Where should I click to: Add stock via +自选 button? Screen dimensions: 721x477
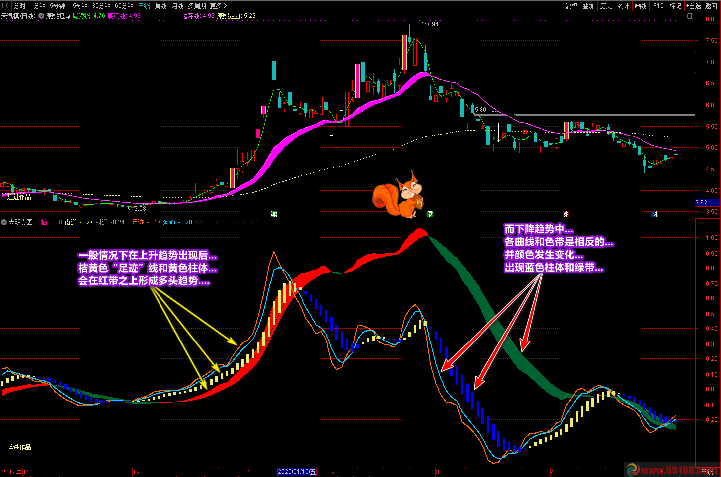pos(693,6)
